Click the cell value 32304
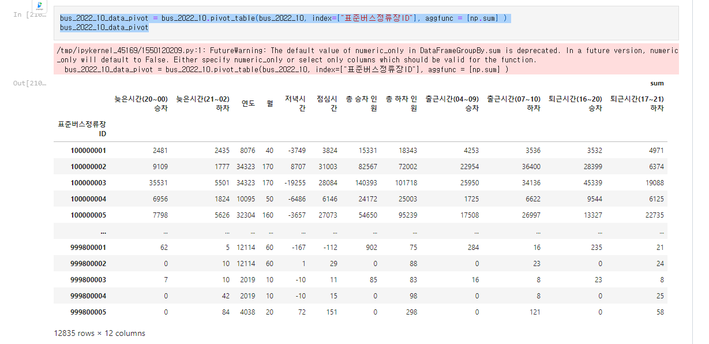This screenshot has height=344, width=709. point(246,215)
